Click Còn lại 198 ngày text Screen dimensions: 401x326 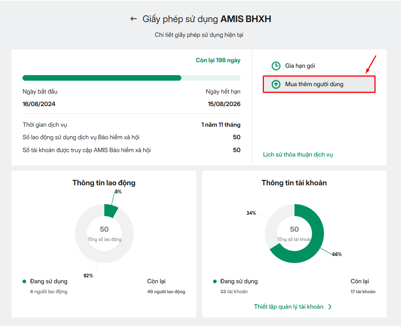coord(218,60)
